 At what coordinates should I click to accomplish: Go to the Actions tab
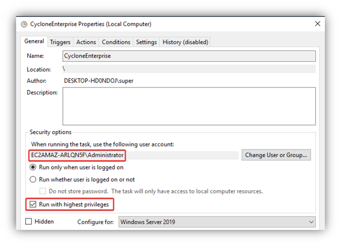pyautogui.click(x=86, y=42)
